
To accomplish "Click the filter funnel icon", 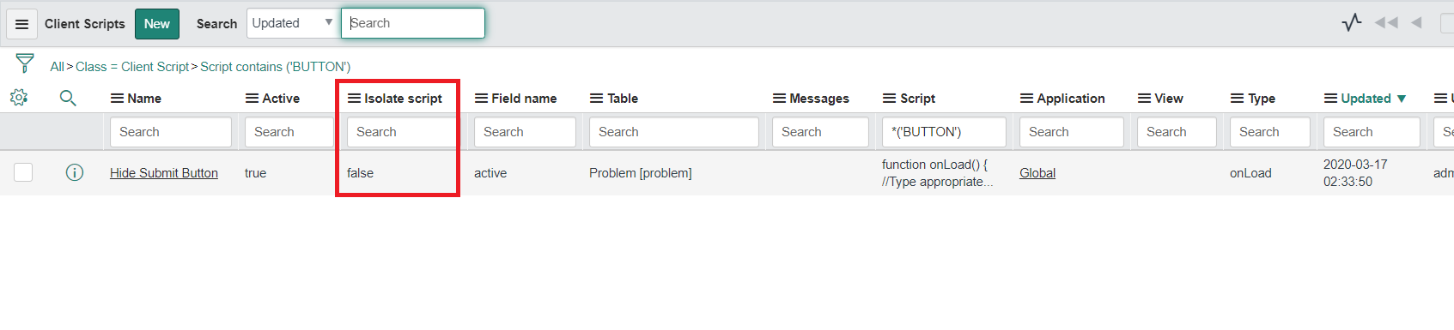I will click(x=25, y=63).
